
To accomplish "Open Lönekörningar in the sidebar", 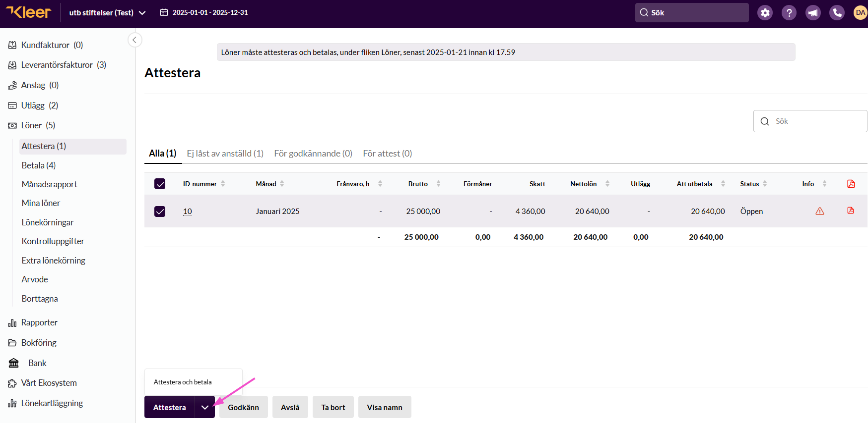I will [48, 222].
